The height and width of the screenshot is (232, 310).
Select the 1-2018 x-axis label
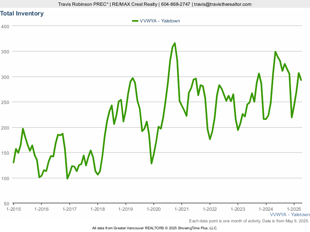coord(98,209)
